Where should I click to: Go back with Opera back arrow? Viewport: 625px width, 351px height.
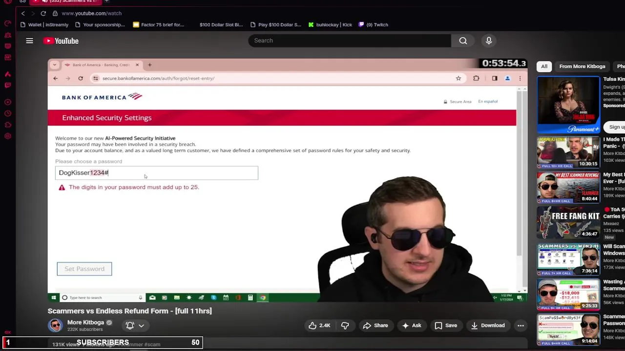(x=23, y=13)
